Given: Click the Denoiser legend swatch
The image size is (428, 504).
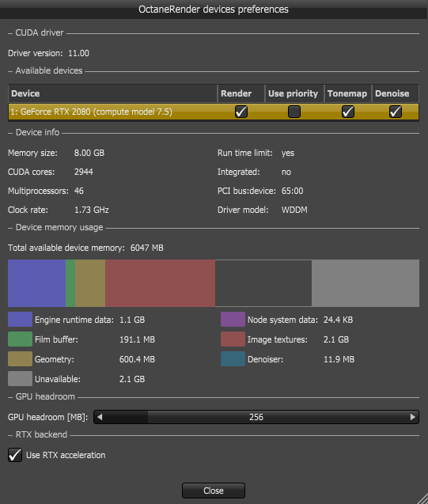Looking at the screenshot, I should (x=233, y=359).
